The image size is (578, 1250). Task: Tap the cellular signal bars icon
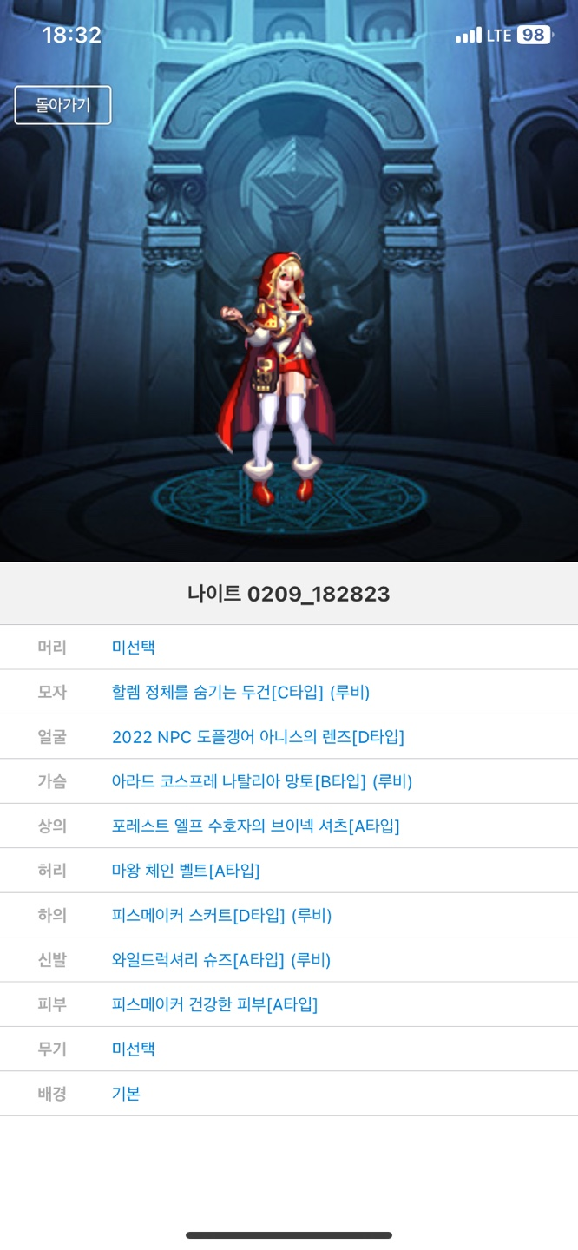(x=469, y=35)
